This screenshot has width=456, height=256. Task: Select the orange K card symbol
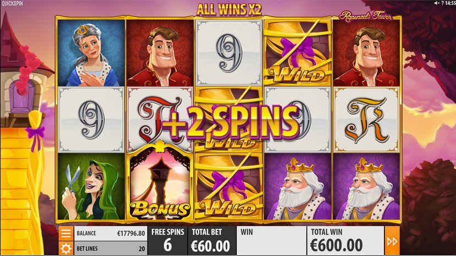[x=366, y=119]
